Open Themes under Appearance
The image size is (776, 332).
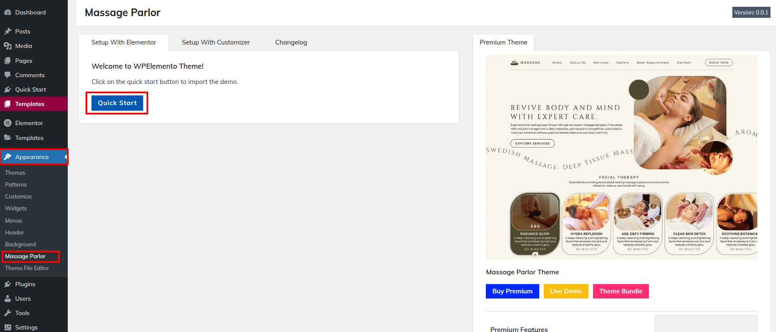tap(15, 173)
